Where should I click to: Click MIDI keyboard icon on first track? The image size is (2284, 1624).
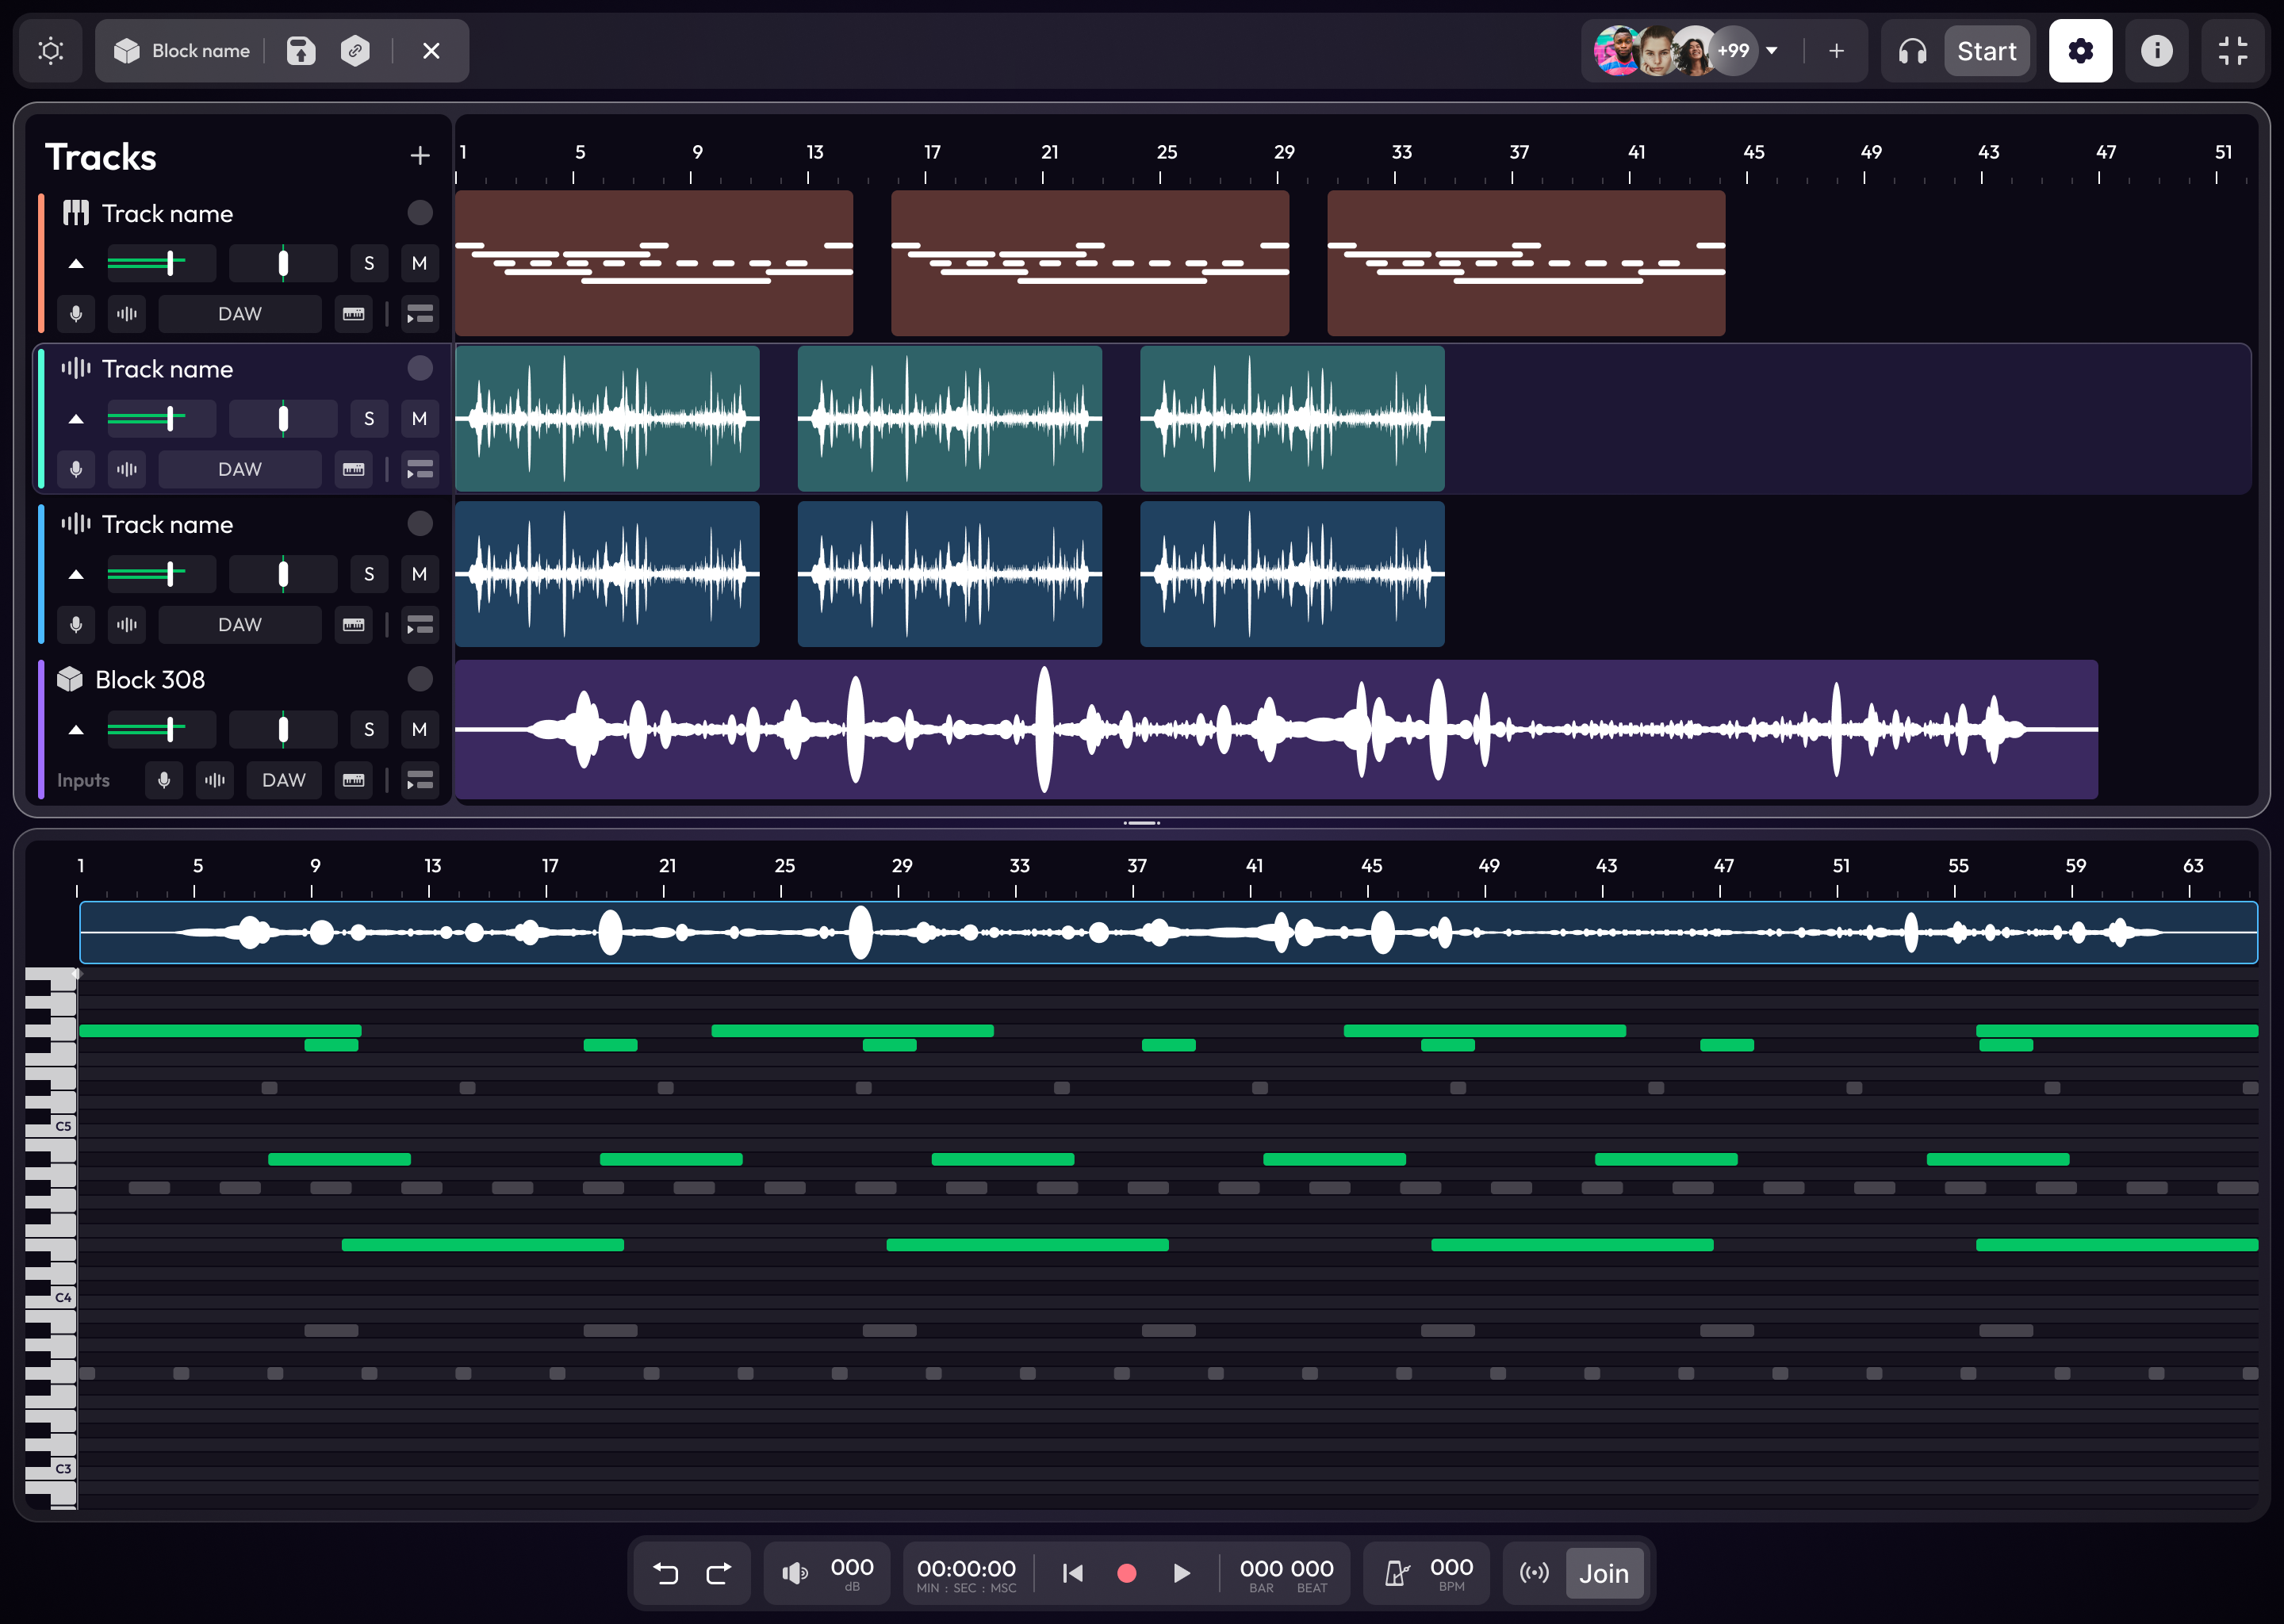pos(354,314)
